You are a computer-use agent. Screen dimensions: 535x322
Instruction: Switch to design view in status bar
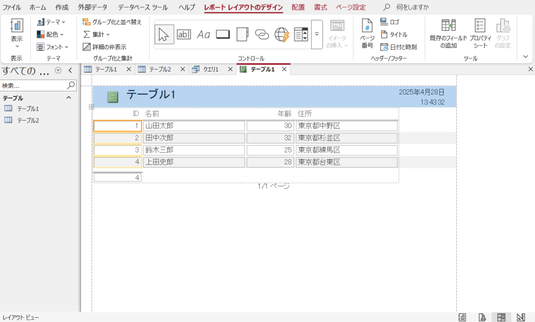[521, 317]
